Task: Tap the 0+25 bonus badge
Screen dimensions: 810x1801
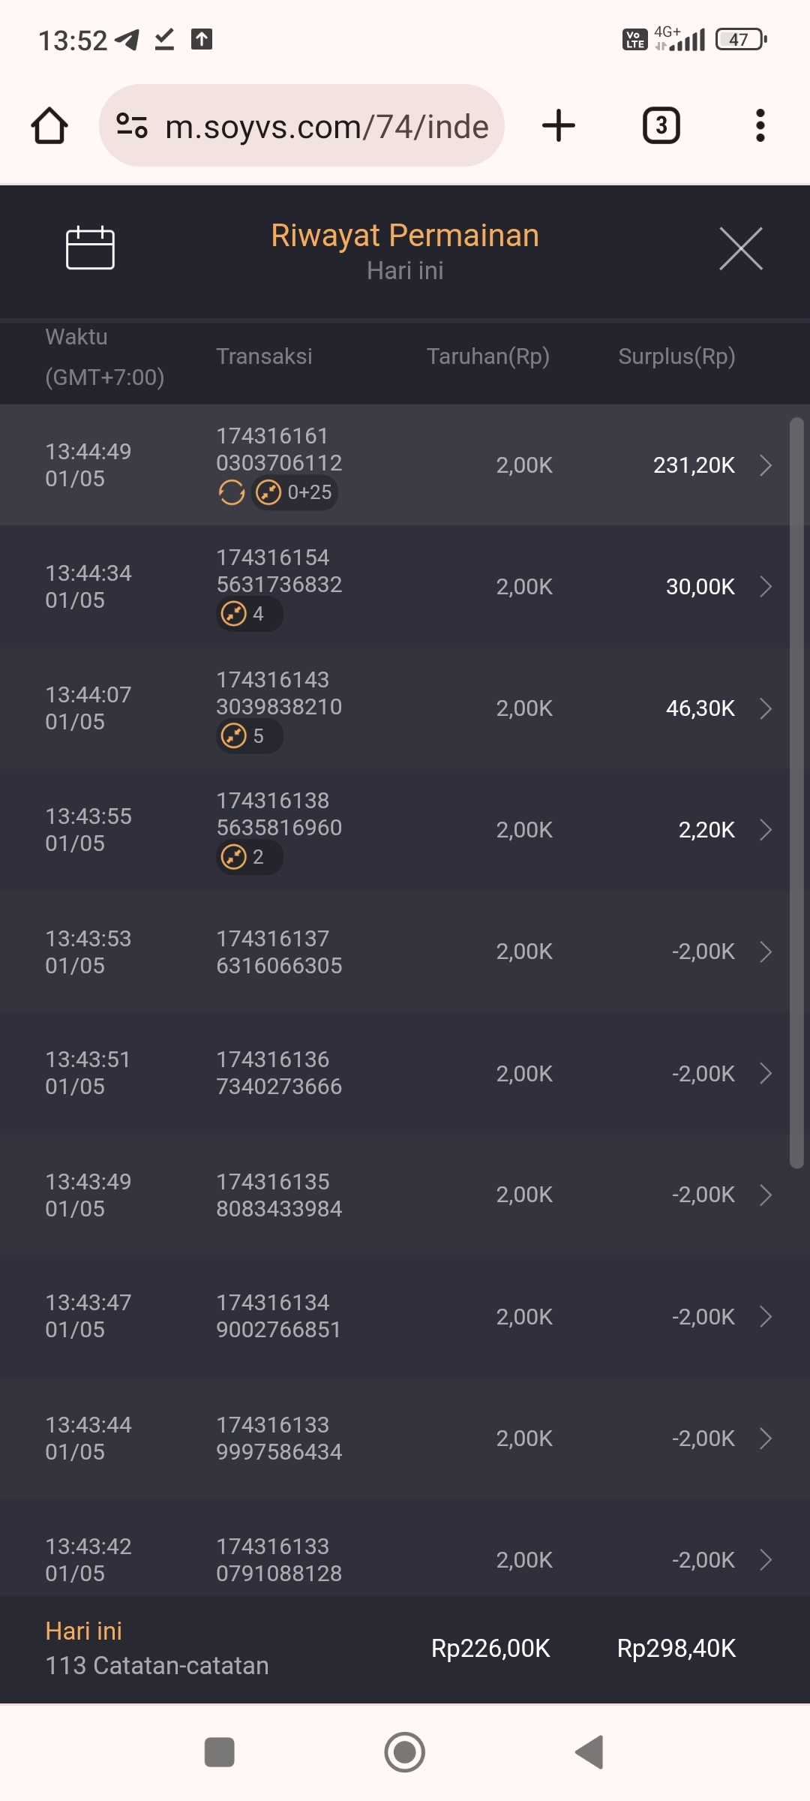Action: coord(295,493)
